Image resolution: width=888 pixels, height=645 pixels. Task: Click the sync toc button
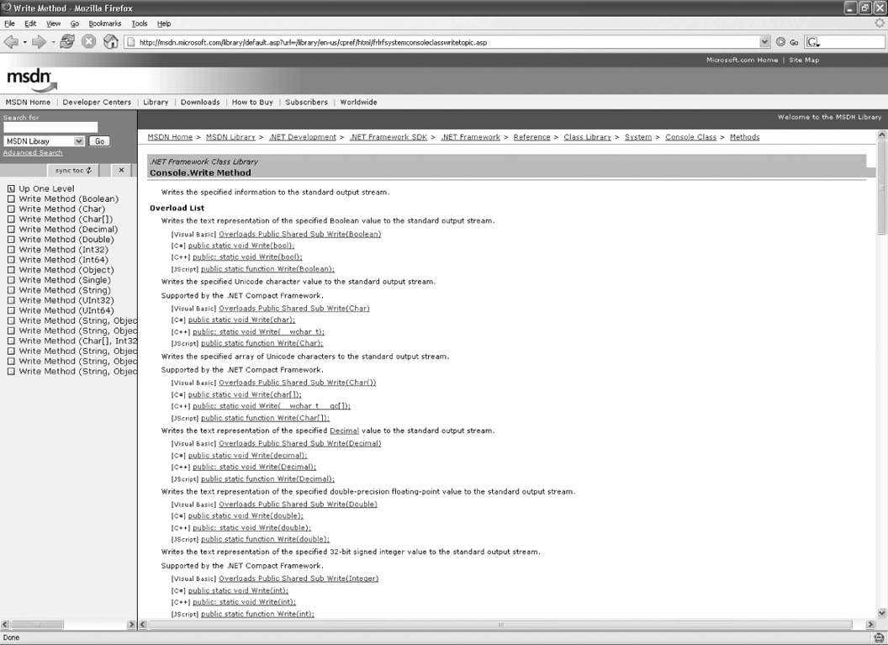point(73,170)
